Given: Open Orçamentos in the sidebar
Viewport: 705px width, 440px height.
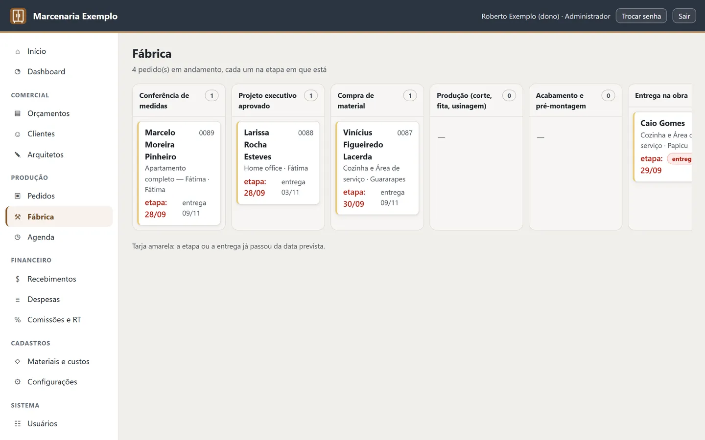Looking at the screenshot, I should [x=59, y=113].
